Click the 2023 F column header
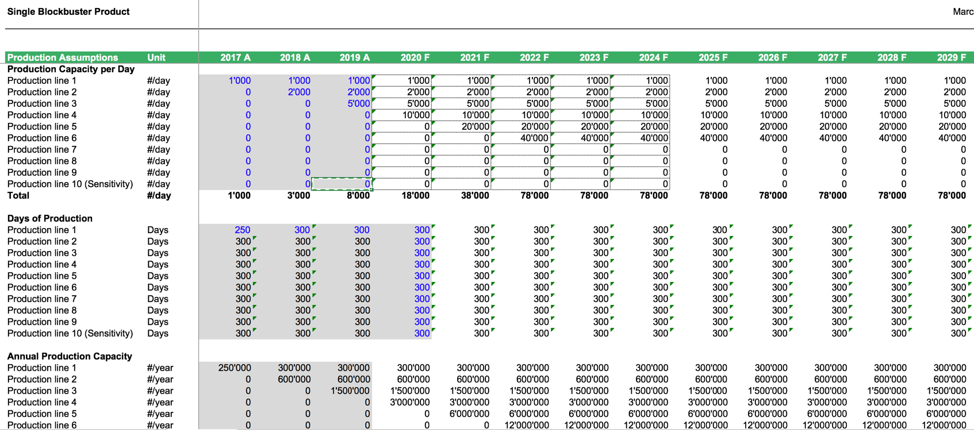The image size is (974, 430). point(594,57)
